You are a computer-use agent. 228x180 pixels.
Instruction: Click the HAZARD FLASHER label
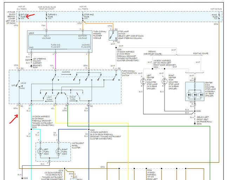point(86,46)
